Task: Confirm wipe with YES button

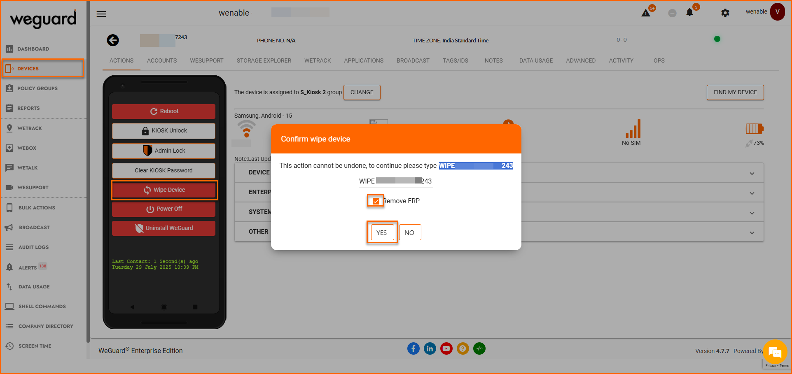Action: coord(382,232)
